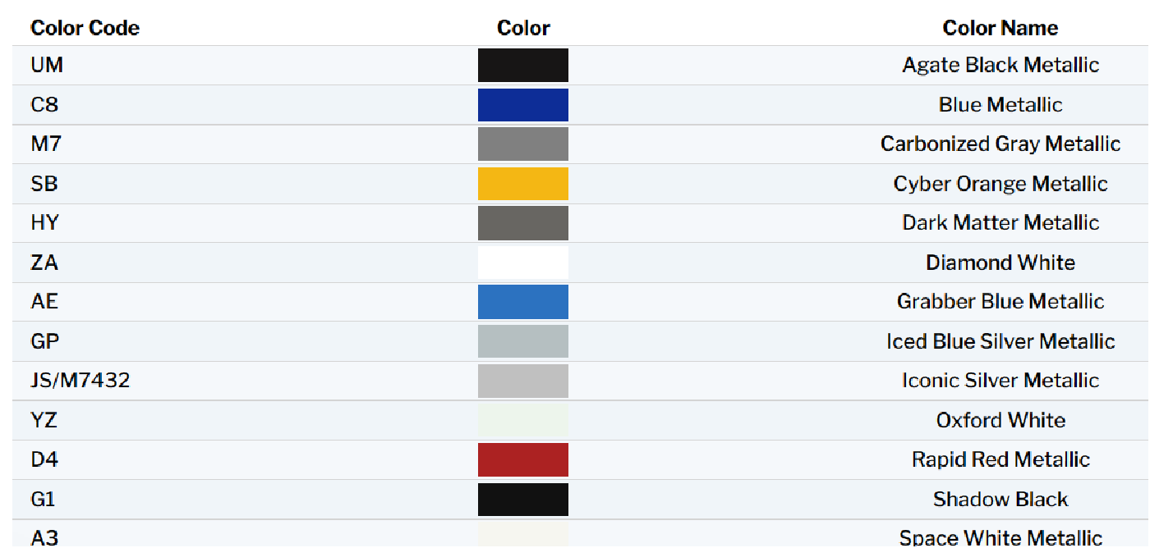1150x548 pixels.
Task: Click the Space White Metallic label
Action: [1000, 537]
